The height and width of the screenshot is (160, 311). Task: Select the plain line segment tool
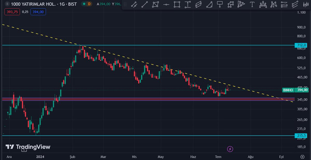145,4
